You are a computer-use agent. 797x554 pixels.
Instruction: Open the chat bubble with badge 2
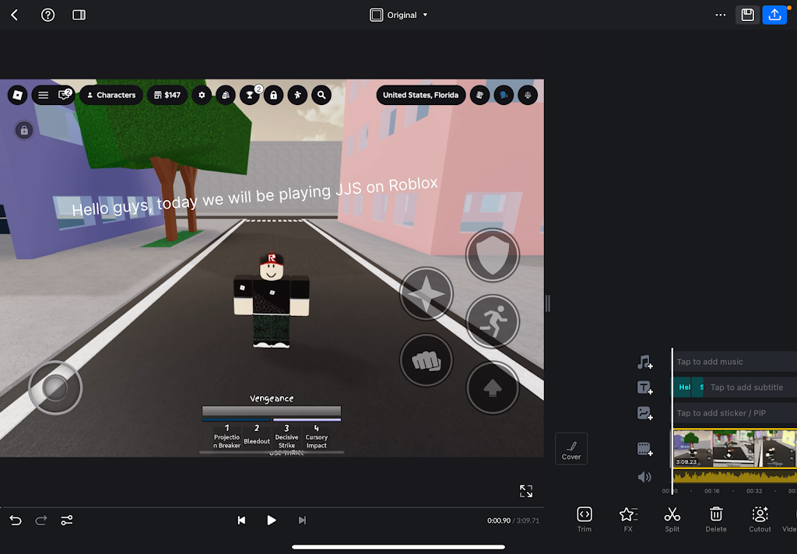pos(65,94)
